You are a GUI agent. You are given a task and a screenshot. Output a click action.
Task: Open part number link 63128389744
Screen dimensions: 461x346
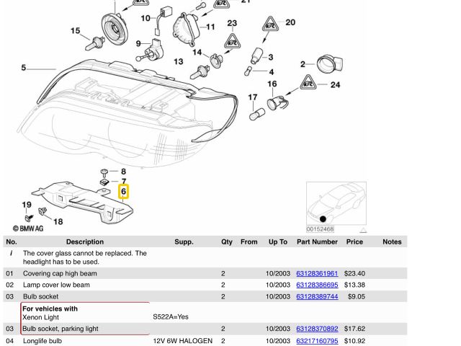pos(317,296)
